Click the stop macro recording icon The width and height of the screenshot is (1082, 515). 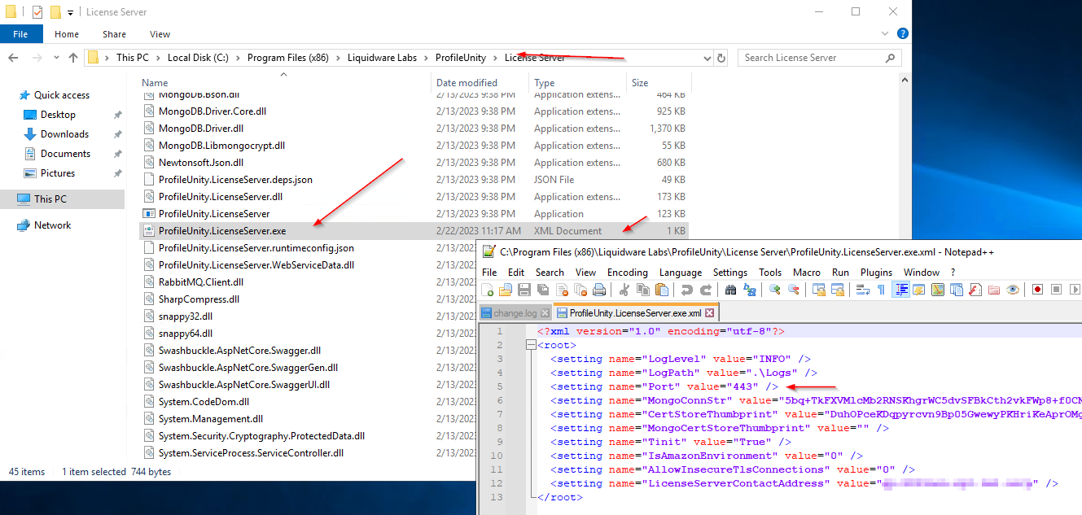point(1056,290)
